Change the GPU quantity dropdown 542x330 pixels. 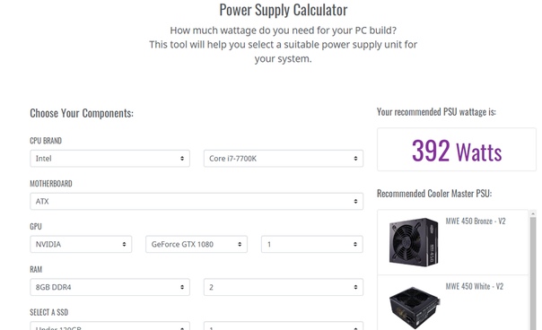[x=312, y=244]
